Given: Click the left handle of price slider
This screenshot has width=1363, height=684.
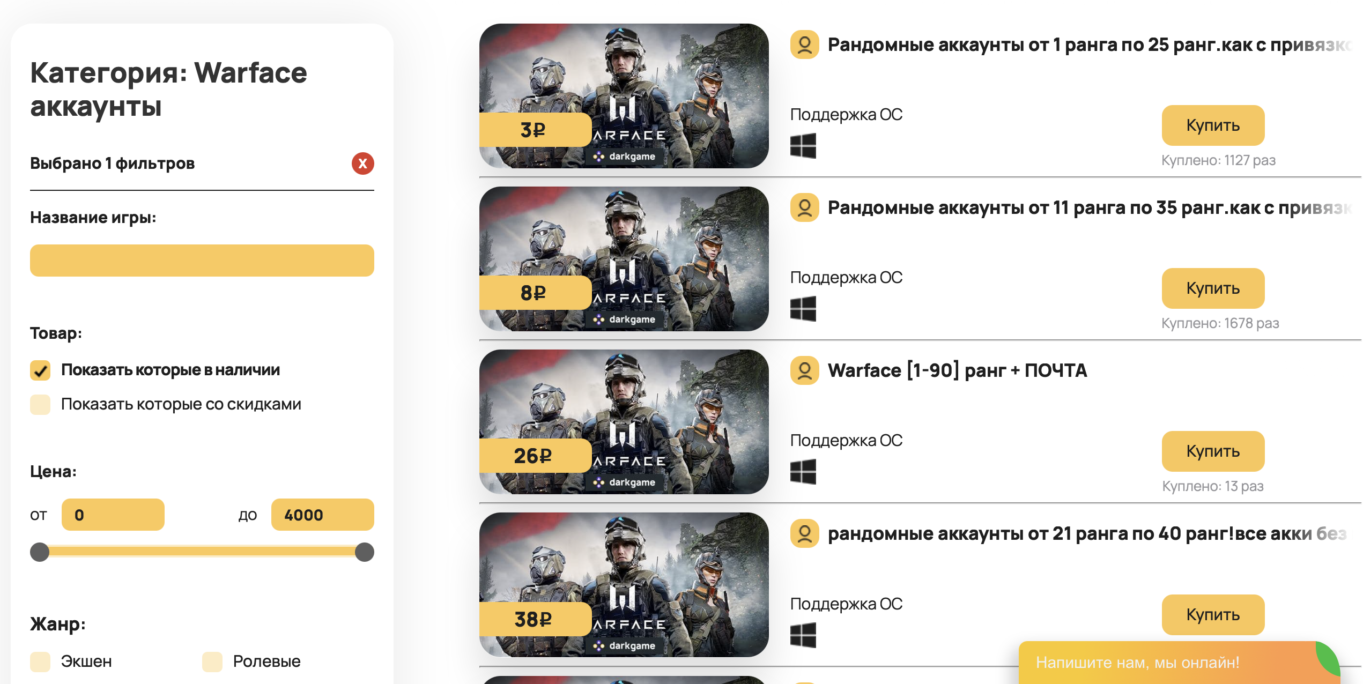Looking at the screenshot, I should (40, 552).
